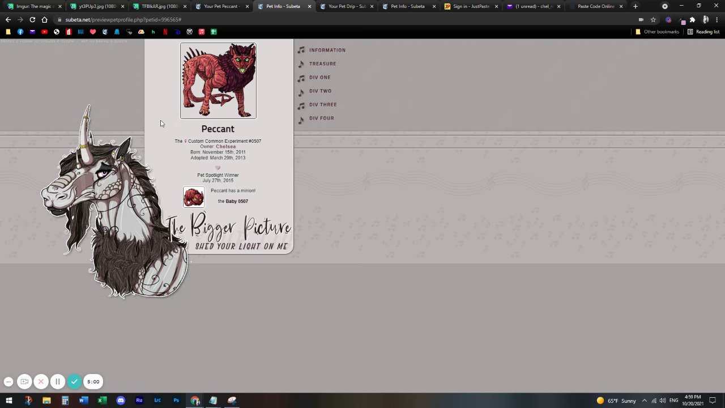The width and height of the screenshot is (725, 408).
Task: Click the Baby 0507 minion thumbnail
Action: click(194, 197)
